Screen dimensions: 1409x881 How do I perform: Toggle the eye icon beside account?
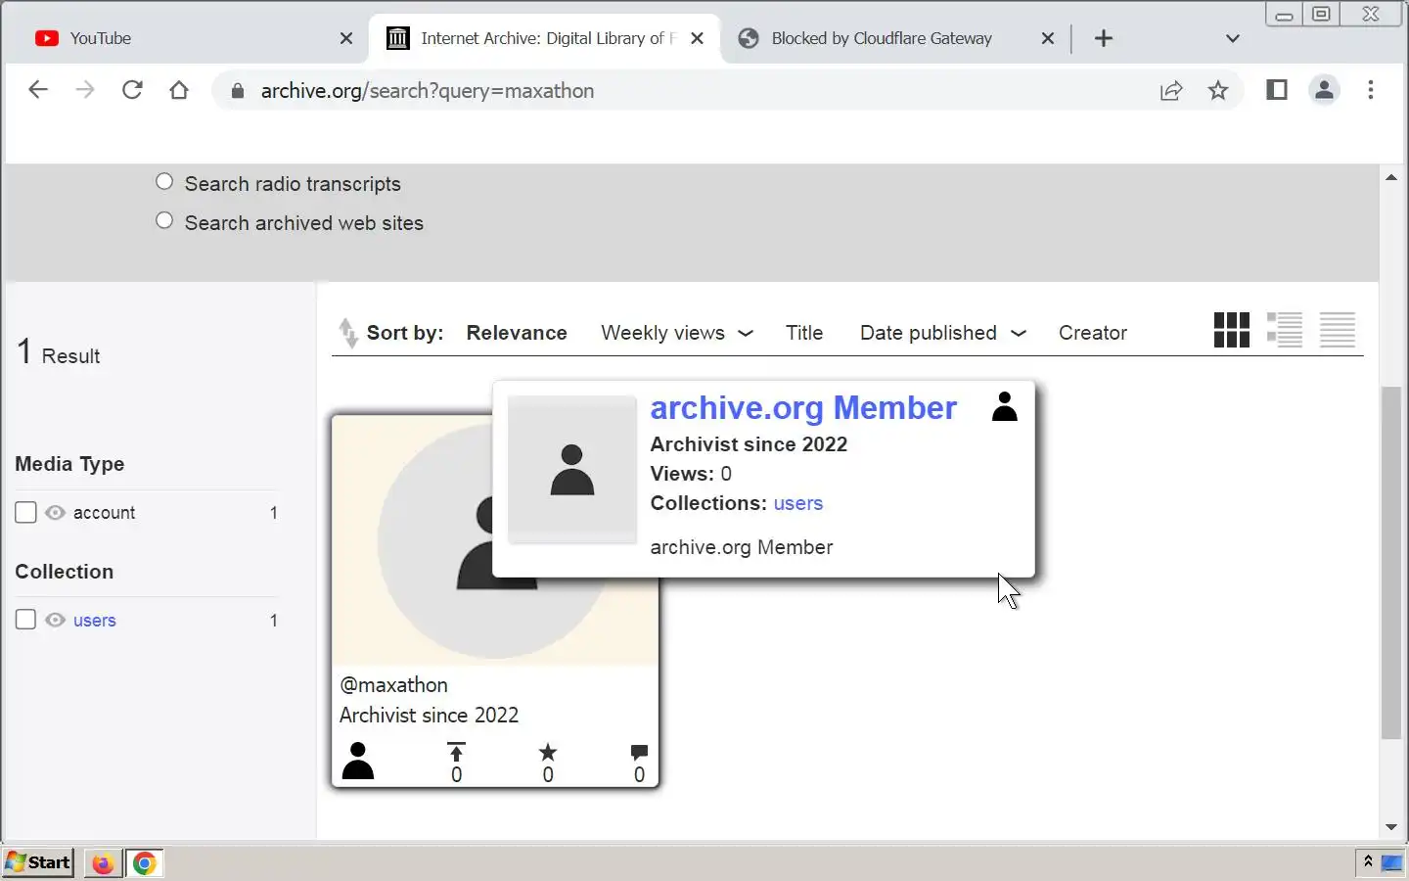coord(56,512)
